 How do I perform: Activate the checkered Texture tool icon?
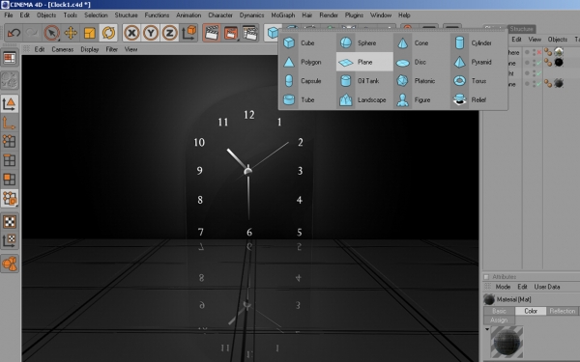(10, 222)
